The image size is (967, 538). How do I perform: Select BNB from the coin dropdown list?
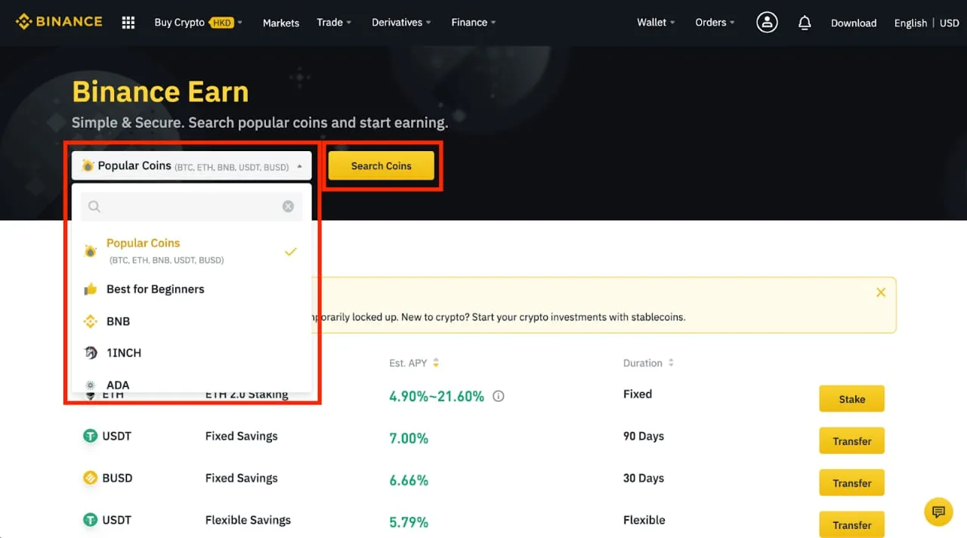click(x=192, y=321)
